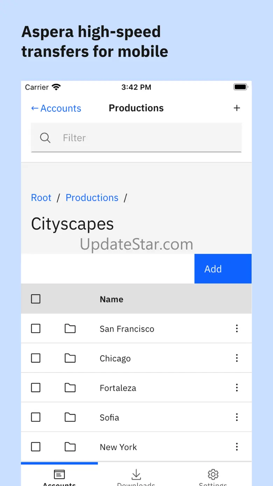Screen dimensions: 273x486
Task: Click the magnifier search icon
Action: coord(45,138)
